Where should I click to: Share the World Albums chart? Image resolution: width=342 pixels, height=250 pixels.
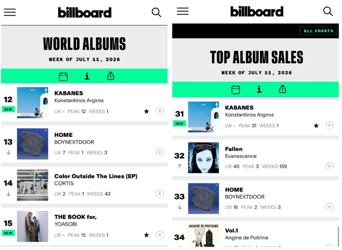[111, 76]
